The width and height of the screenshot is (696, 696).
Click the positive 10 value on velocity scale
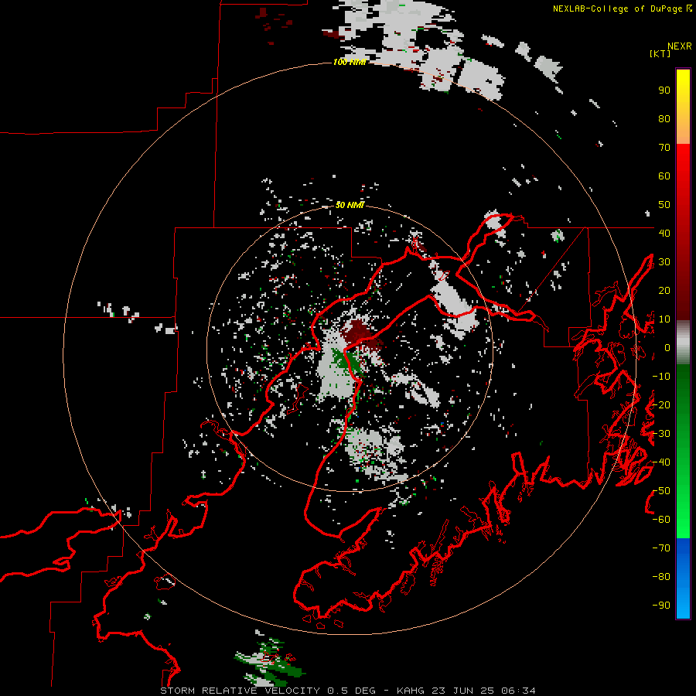(x=664, y=319)
